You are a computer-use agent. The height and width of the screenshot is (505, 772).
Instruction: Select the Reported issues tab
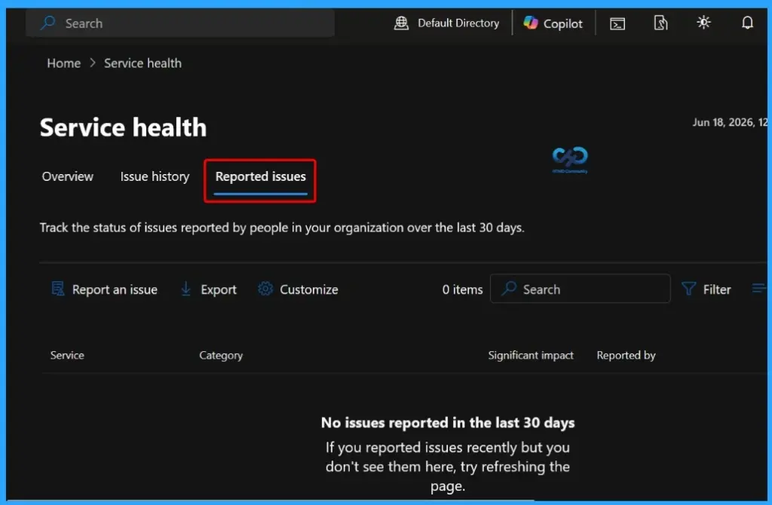tap(260, 176)
